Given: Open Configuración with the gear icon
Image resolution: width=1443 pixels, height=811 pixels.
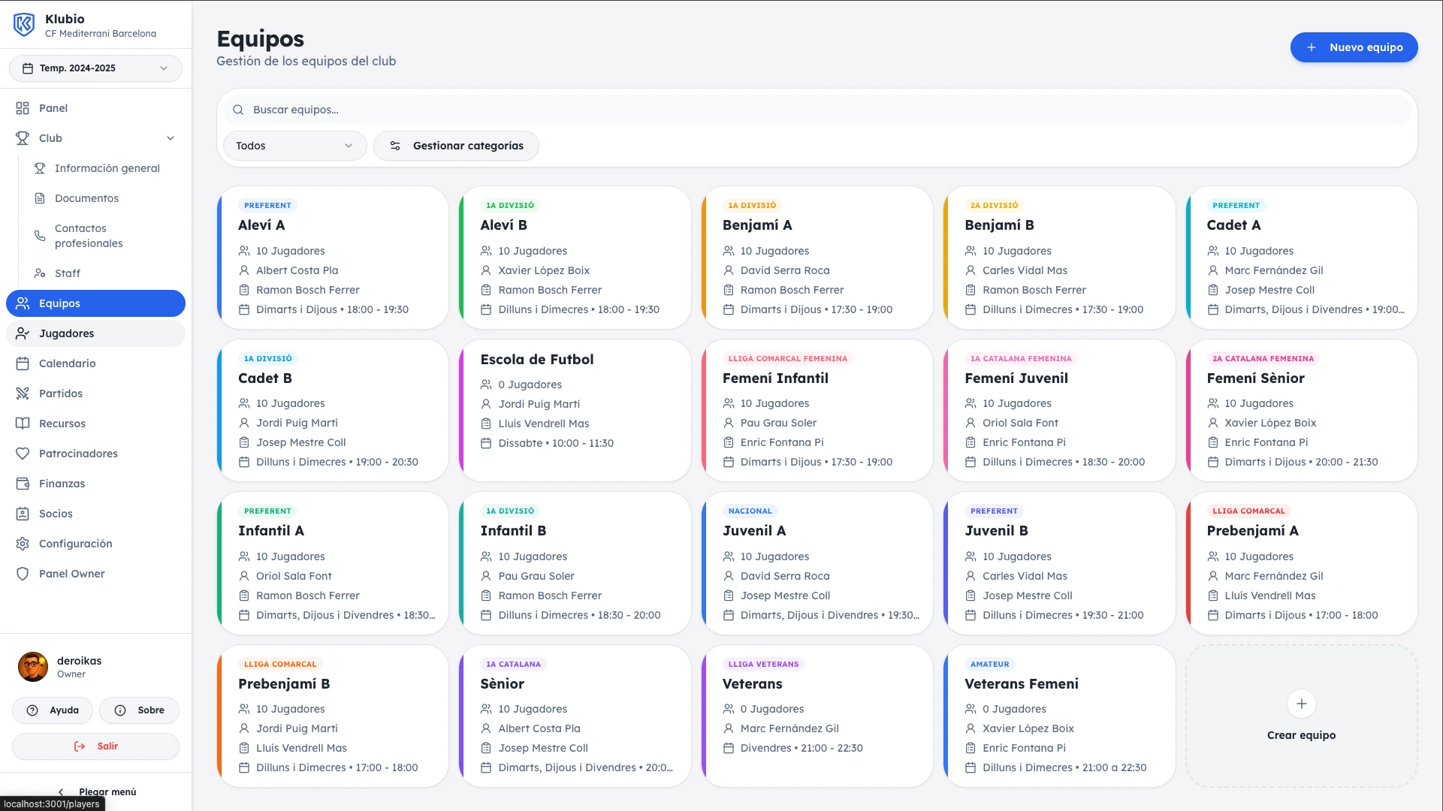Looking at the screenshot, I should 73,544.
